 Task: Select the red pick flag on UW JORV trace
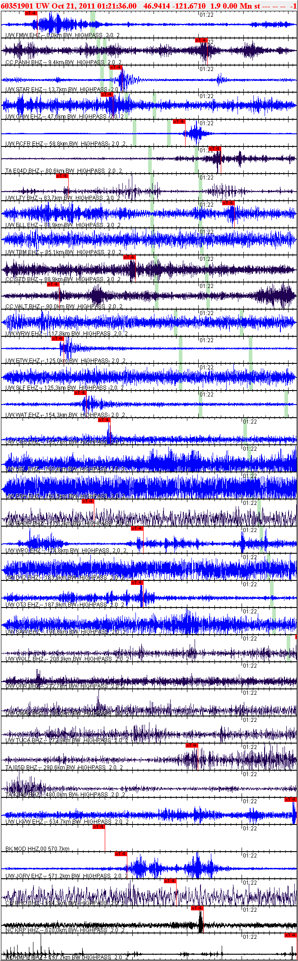(x=121, y=854)
